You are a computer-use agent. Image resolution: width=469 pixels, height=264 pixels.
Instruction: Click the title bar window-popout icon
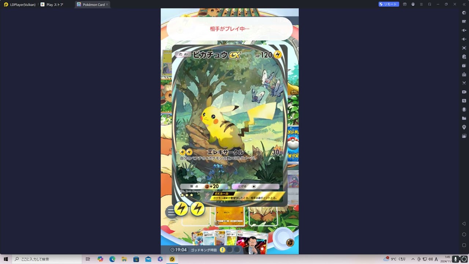pos(430,4)
